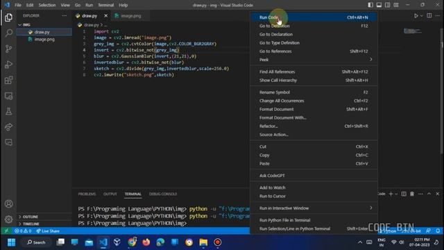
Task: Open the customize layout icon
Action: [x=396, y=5]
